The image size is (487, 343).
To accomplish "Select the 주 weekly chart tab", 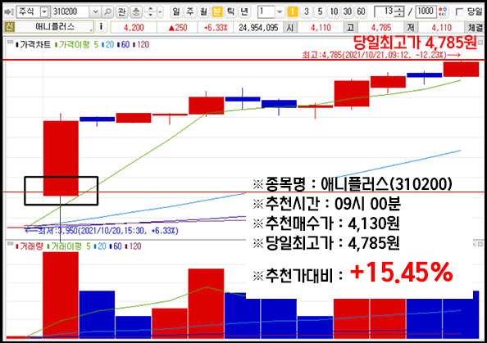I will tap(189, 11).
